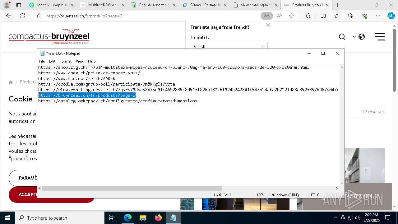This screenshot has height=224, width=398.
Task: Open Notepad Help menu
Action: (x=92, y=61)
